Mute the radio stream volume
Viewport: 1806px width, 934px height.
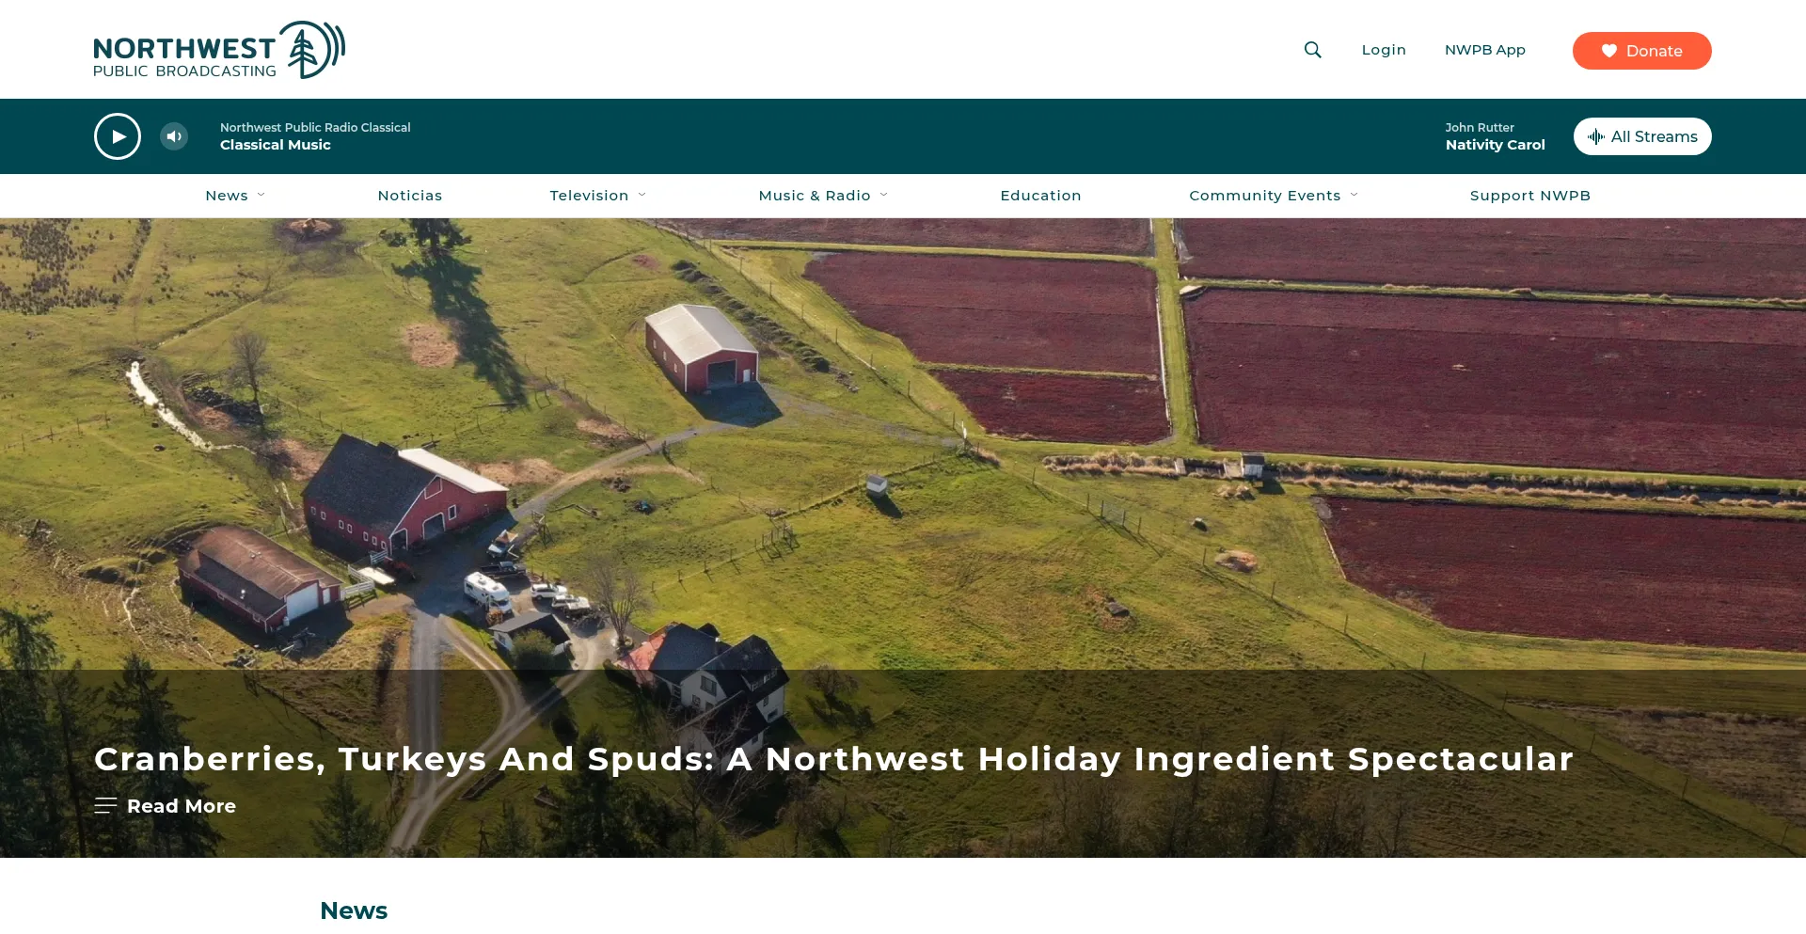tap(174, 136)
